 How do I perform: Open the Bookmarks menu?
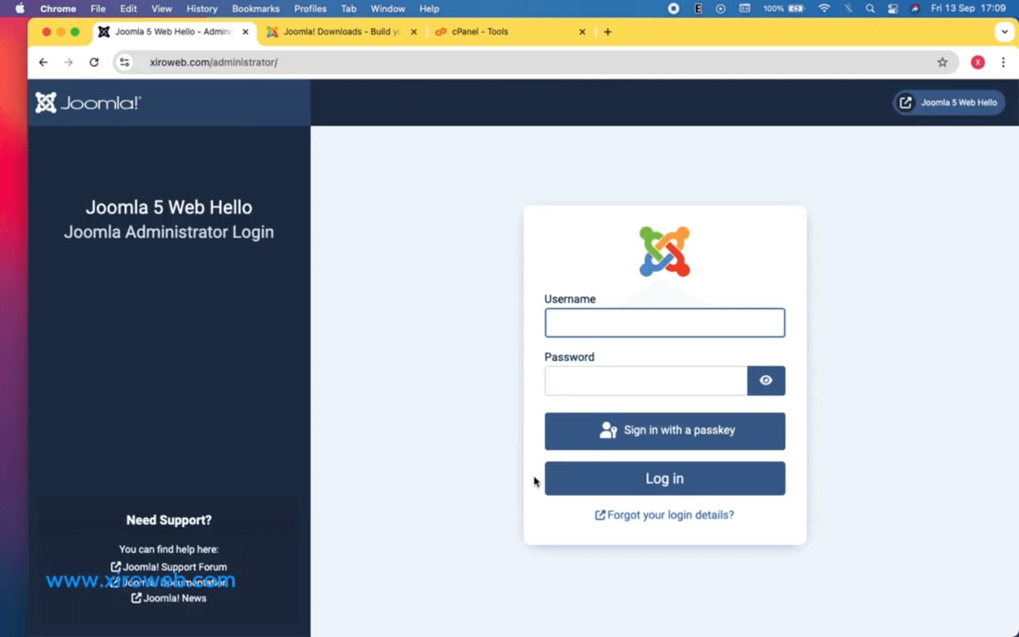(255, 8)
